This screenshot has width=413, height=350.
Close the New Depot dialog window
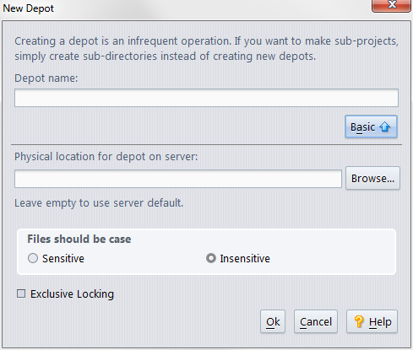[391, 5]
